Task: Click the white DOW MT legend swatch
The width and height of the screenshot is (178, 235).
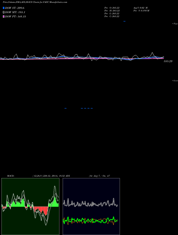Action: point(4,12)
